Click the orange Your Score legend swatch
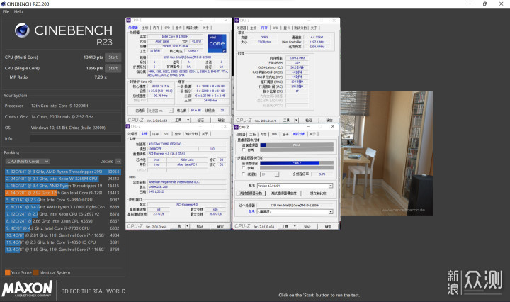Screen dimensions: 510x302 (8, 273)
